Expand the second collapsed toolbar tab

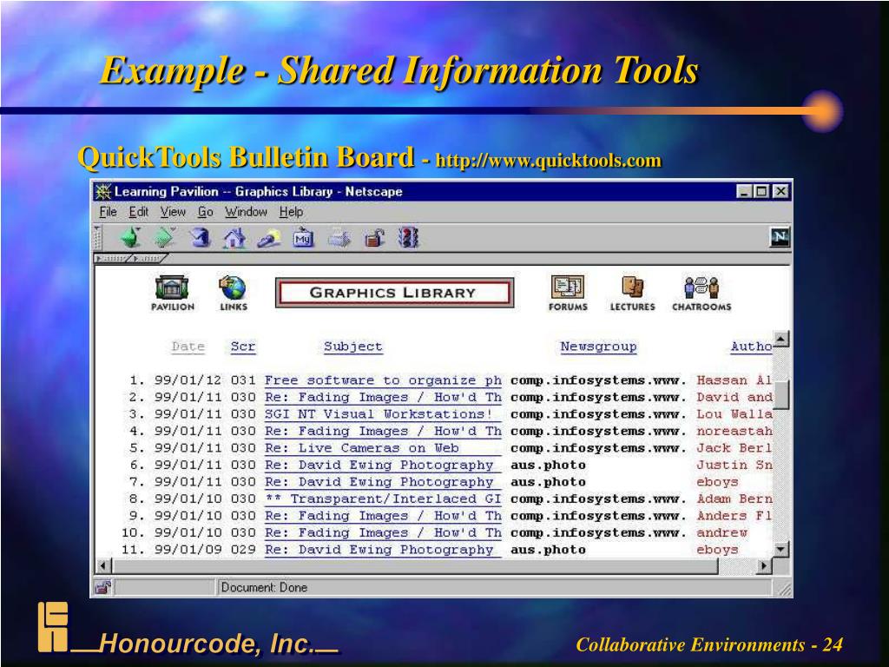click(x=148, y=259)
